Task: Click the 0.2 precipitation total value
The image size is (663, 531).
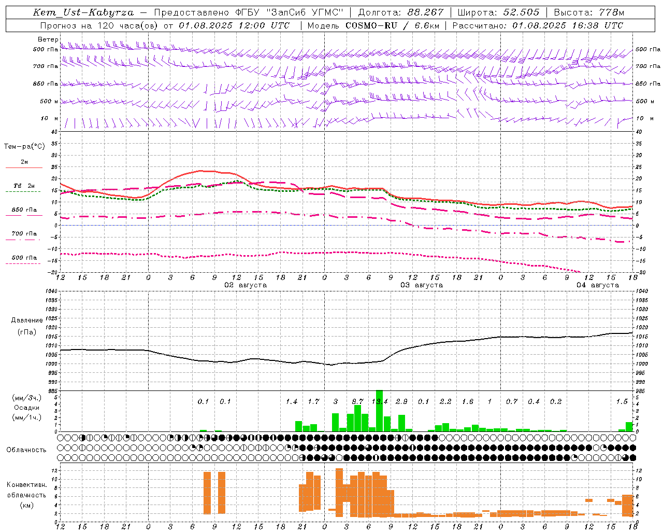Action: pos(556,402)
